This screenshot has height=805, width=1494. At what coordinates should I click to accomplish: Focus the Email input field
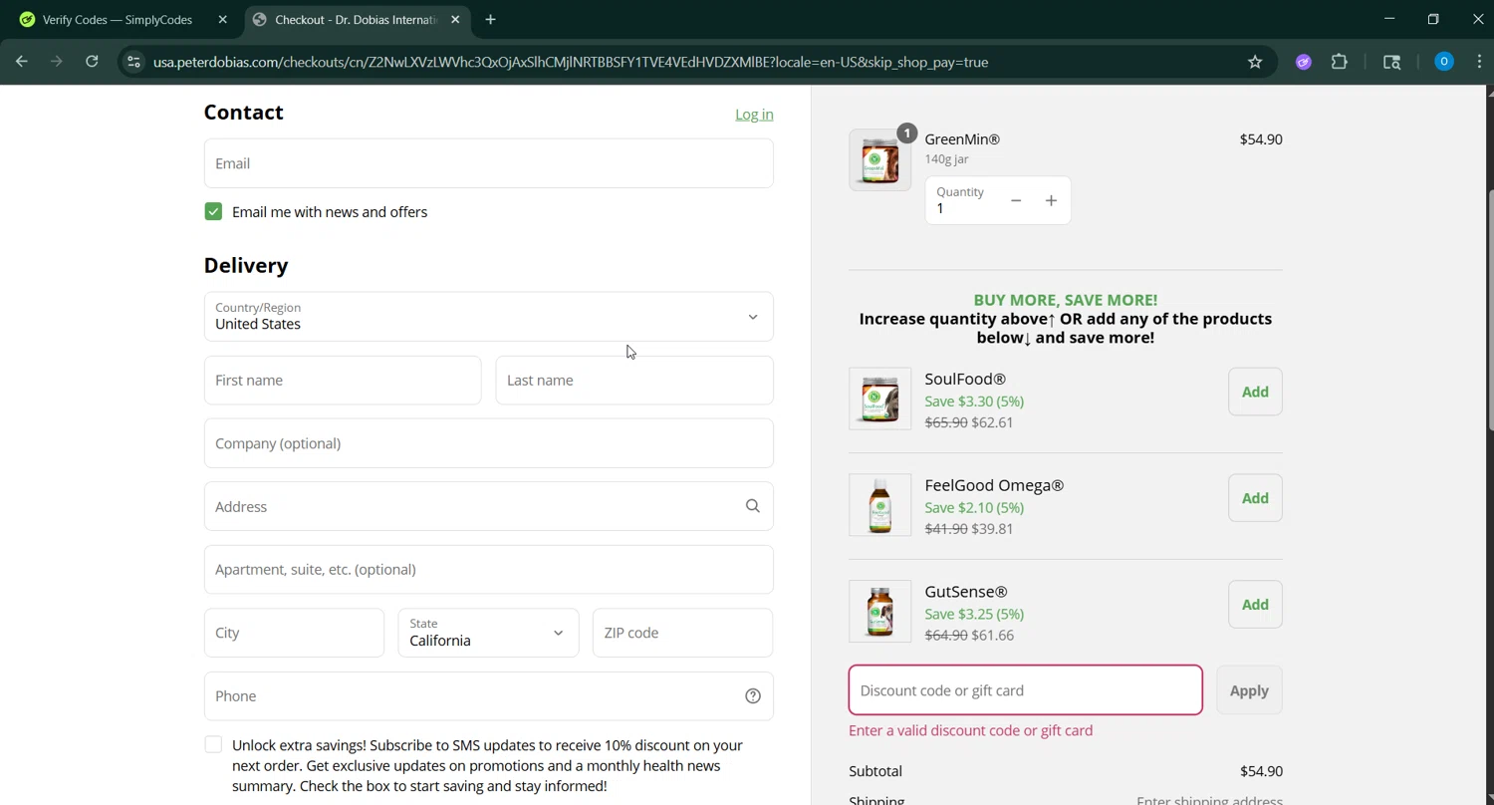[488, 163]
